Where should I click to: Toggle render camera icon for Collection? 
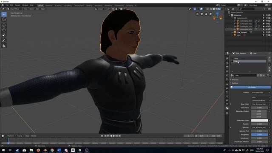269,15
